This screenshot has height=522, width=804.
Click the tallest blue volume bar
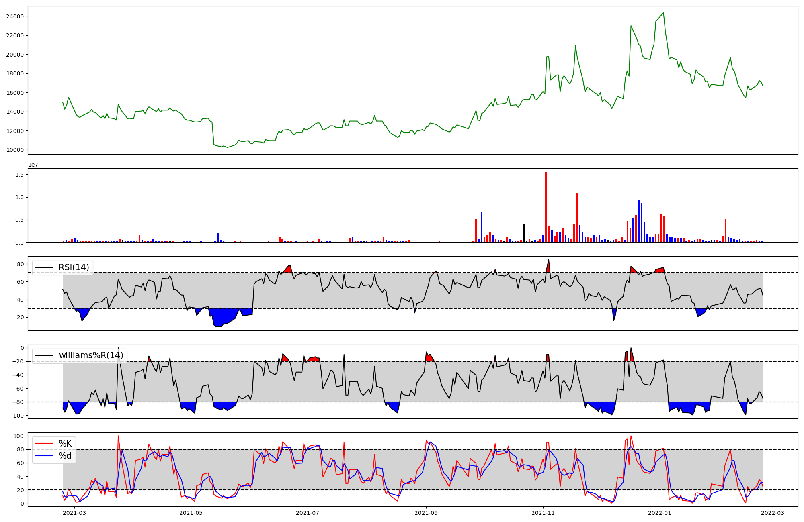(x=638, y=222)
